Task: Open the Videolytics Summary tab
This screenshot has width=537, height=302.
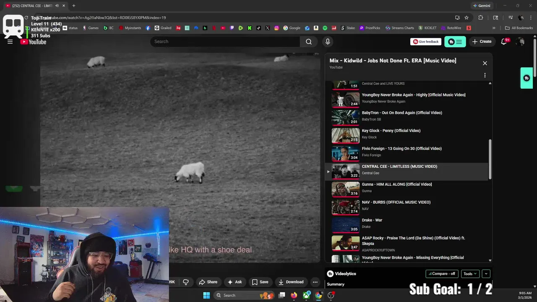Action: [x=336, y=284]
